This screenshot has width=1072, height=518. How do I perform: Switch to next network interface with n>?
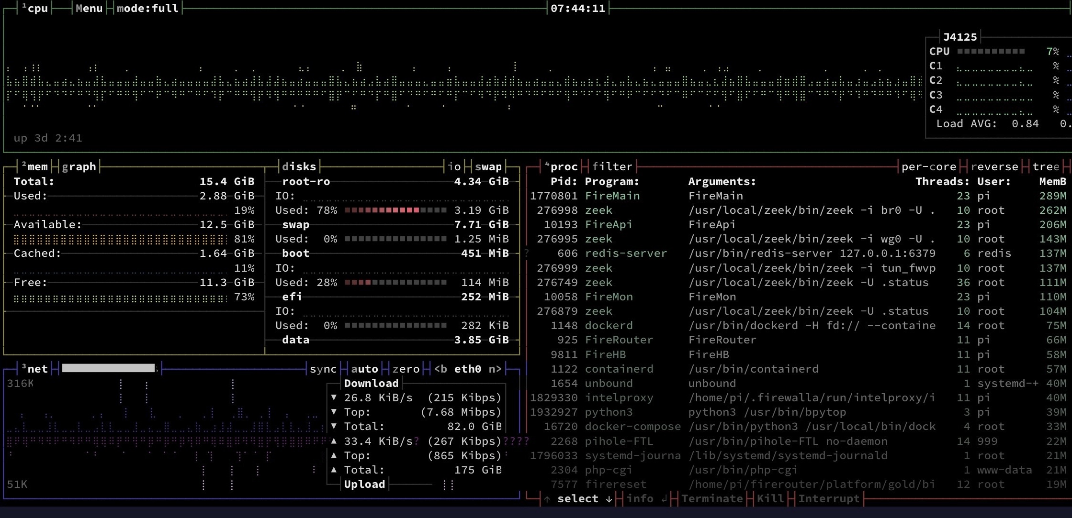(x=495, y=369)
